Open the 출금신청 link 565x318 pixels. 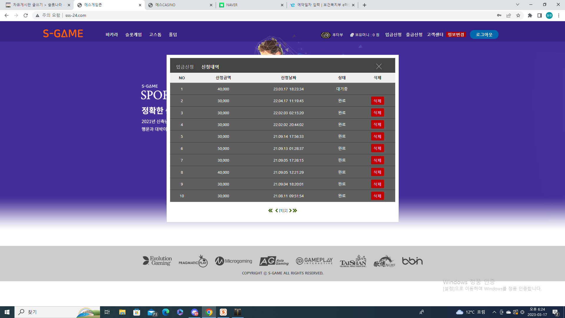click(414, 34)
